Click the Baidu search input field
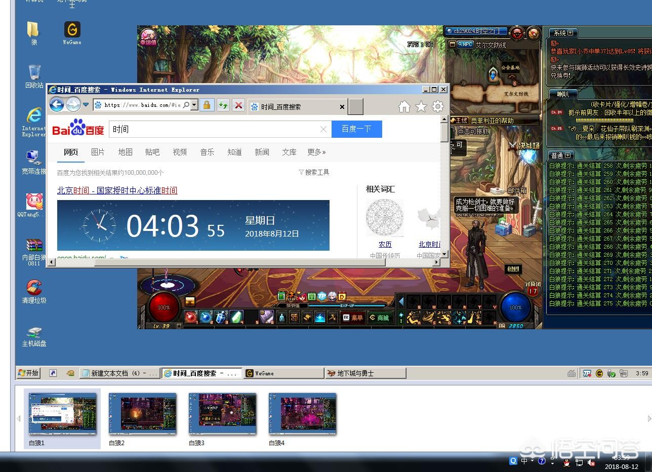 coord(215,129)
